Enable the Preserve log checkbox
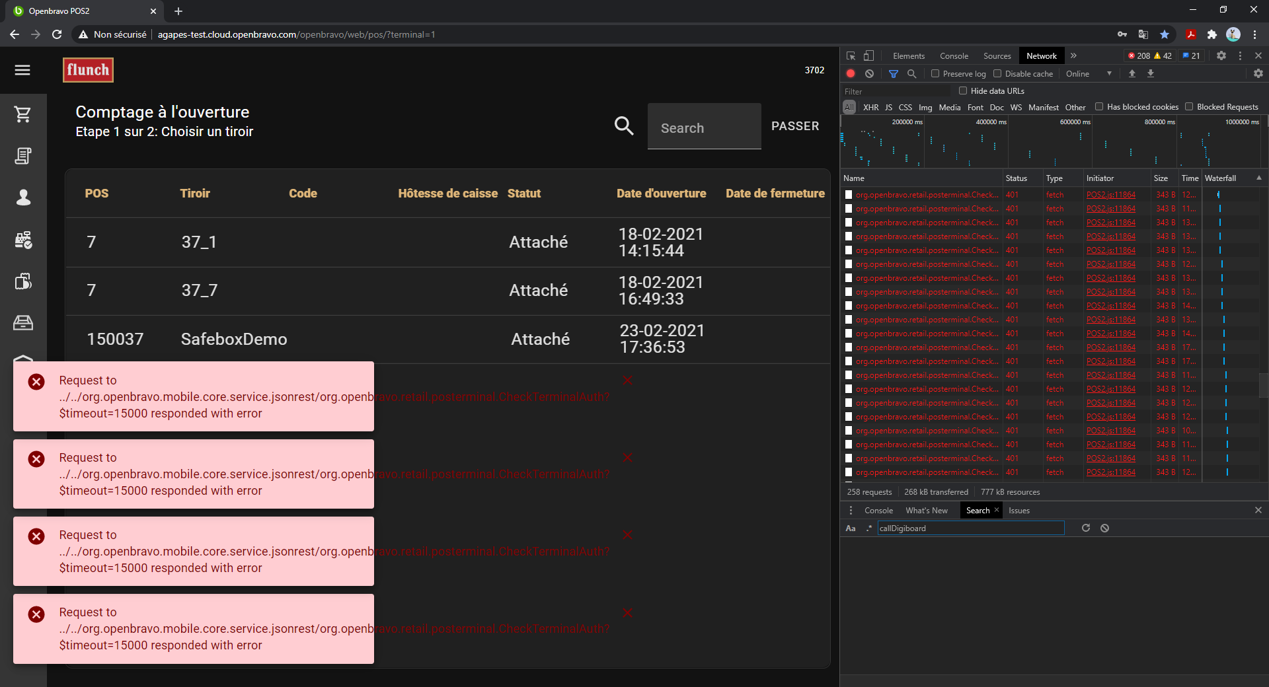This screenshot has height=687, width=1269. point(935,74)
